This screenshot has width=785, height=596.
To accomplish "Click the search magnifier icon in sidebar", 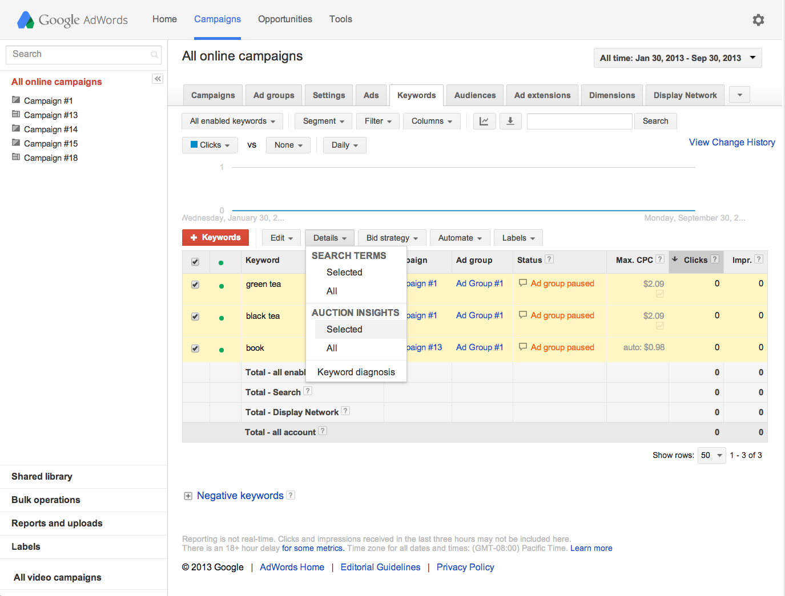I will tap(154, 55).
